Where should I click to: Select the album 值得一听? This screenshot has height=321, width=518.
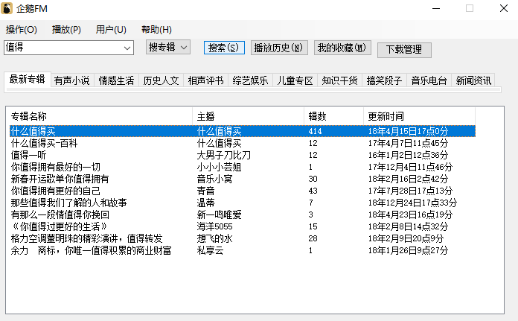pyautogui.click(x=29, y=155)
